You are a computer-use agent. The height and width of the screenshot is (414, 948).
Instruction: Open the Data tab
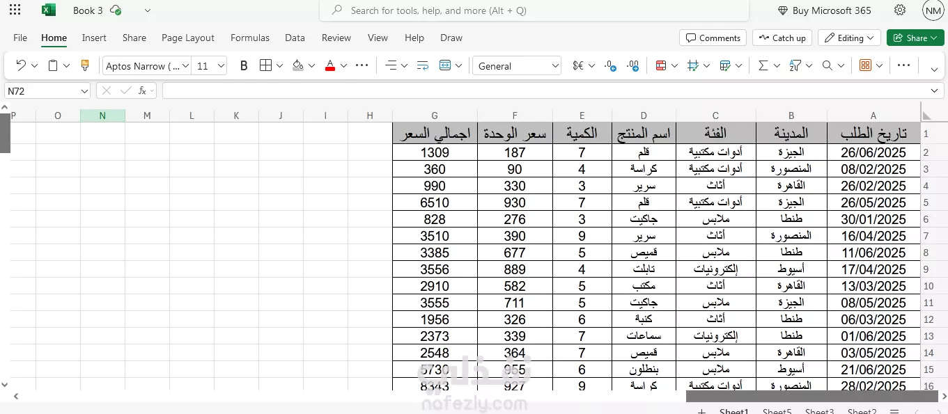(x=295, y=38)
